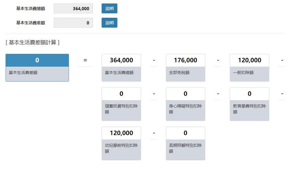The width and height of the screenshot is (292, 170).
Task: Select the 176,000 全部免稅額 card
Action: [x=185, y=67]
